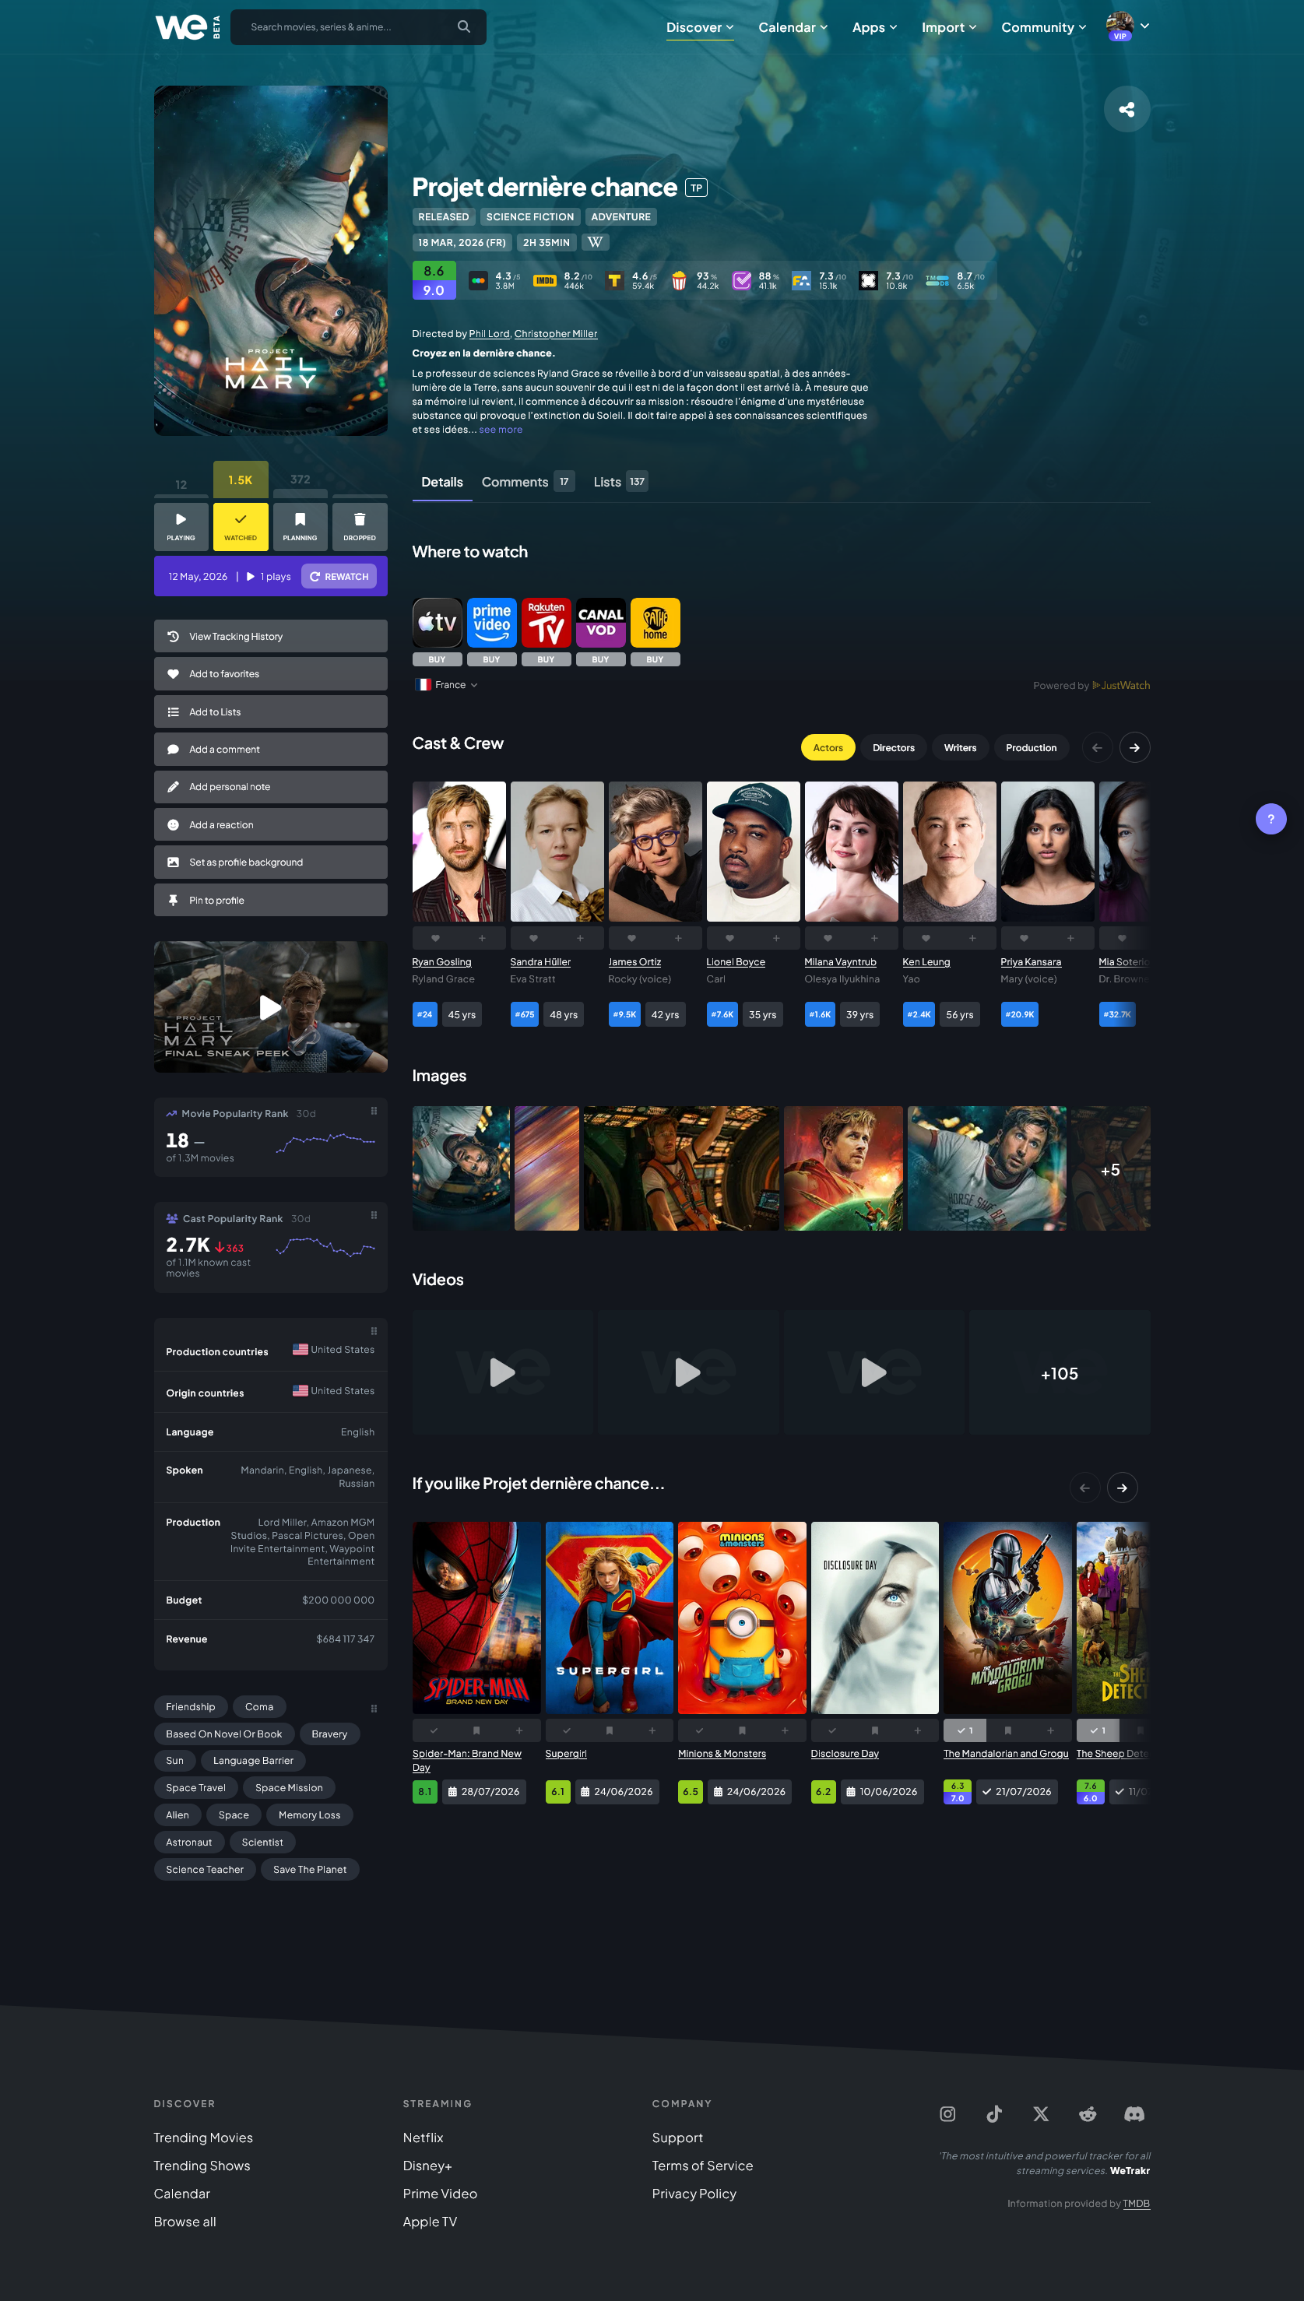Open the Wikipedia link badge

(595, 242)
